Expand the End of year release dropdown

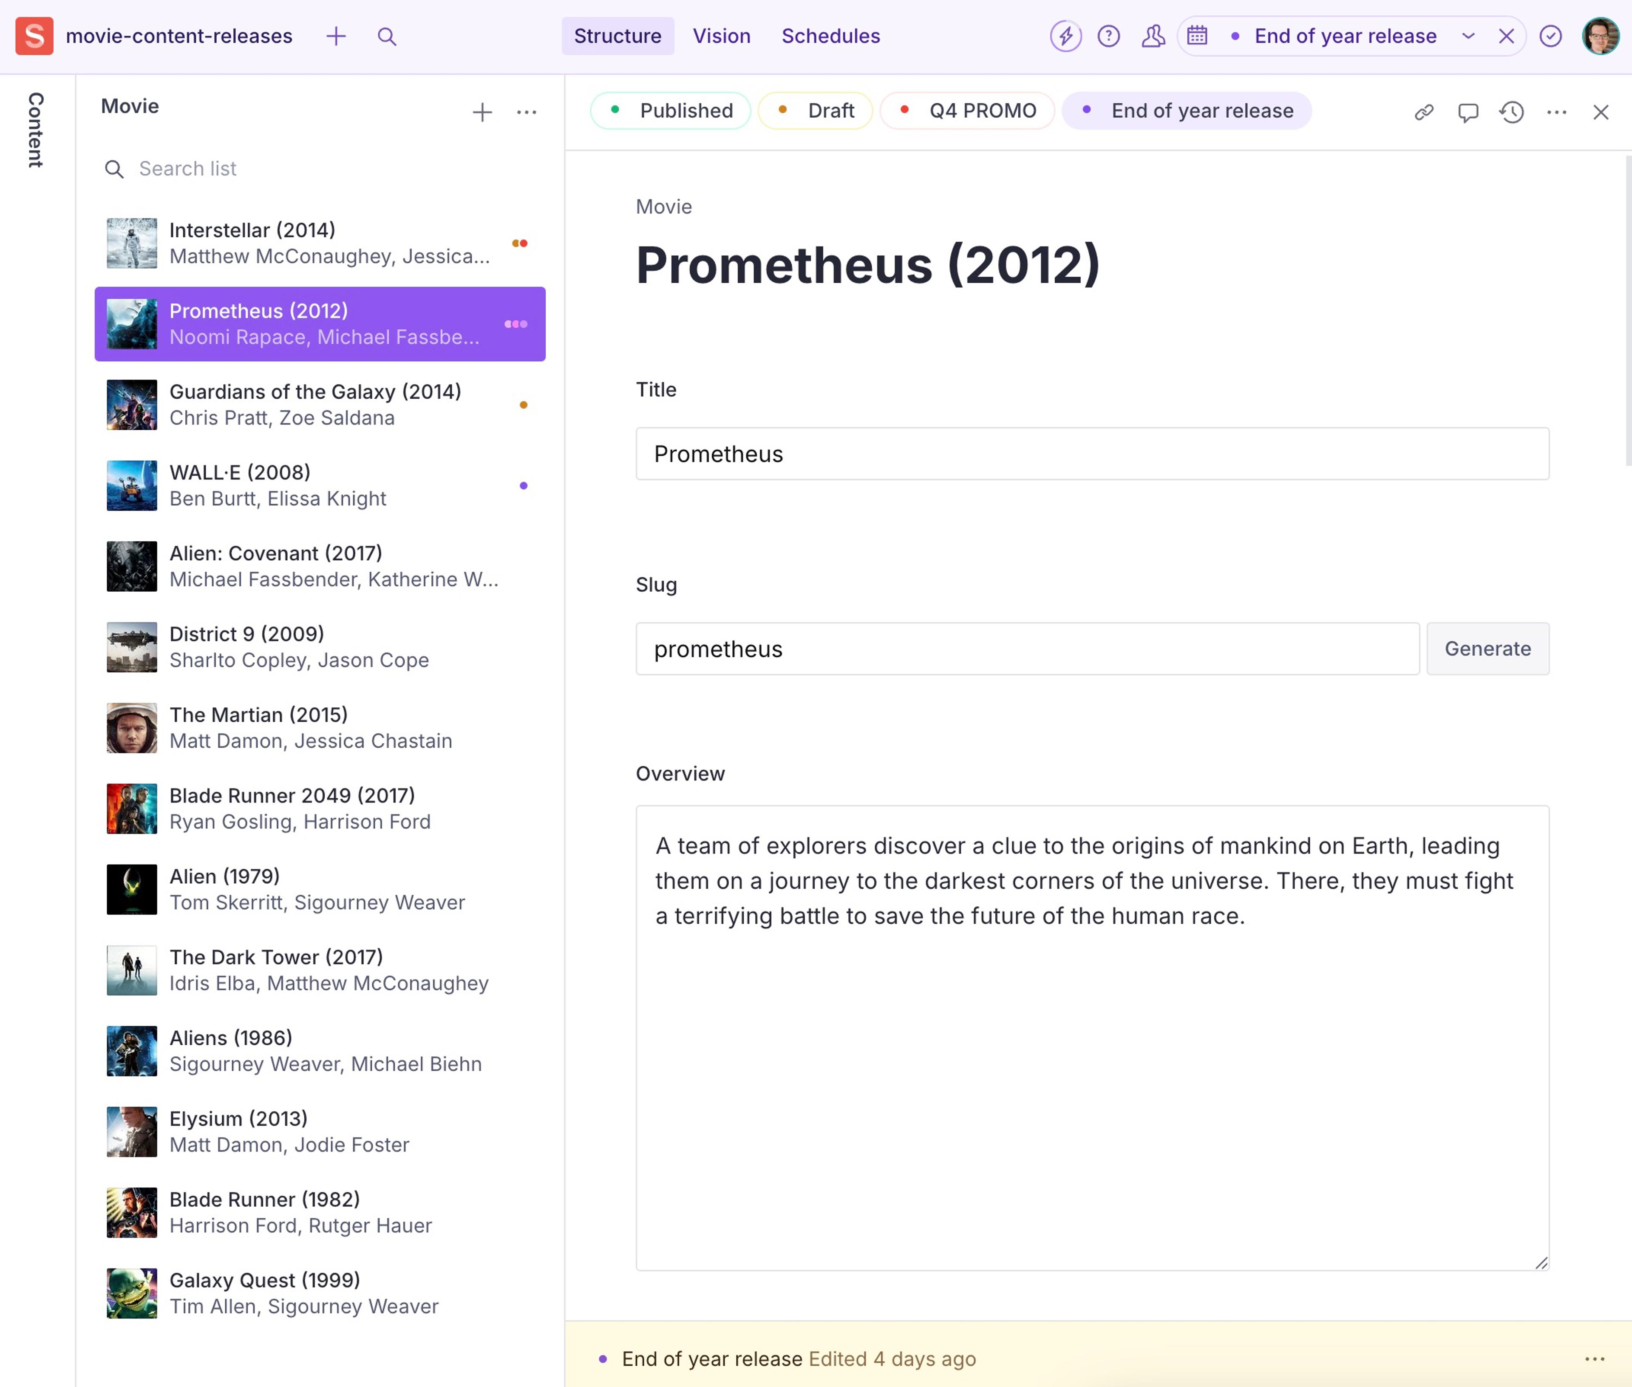coord(1468,36)
